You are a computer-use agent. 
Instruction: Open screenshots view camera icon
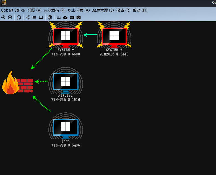click(79, 17)
